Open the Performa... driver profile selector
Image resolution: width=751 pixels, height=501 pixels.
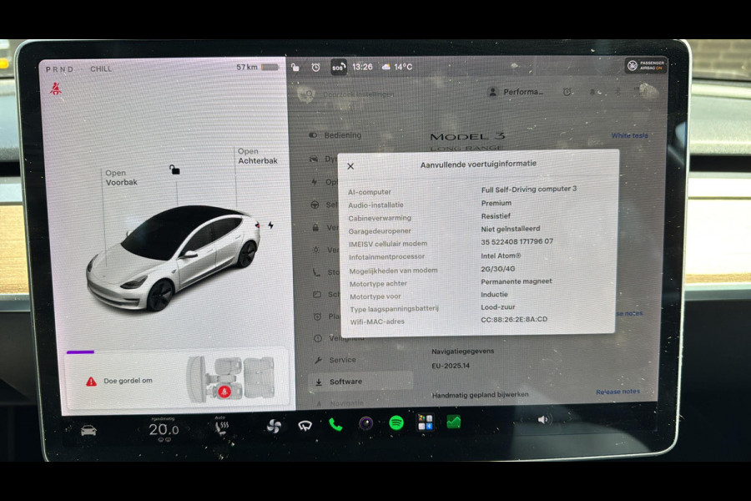[516, 92]
